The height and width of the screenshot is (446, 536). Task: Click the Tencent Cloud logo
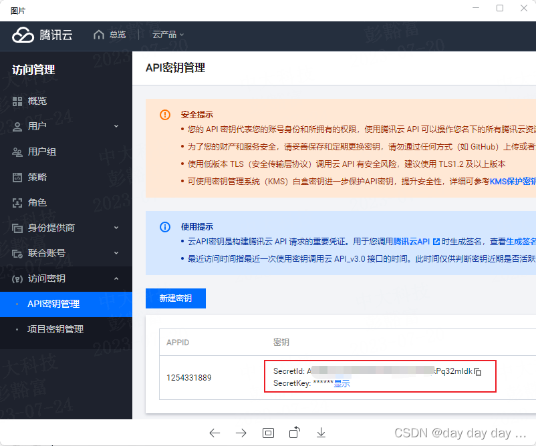(42, 35)
